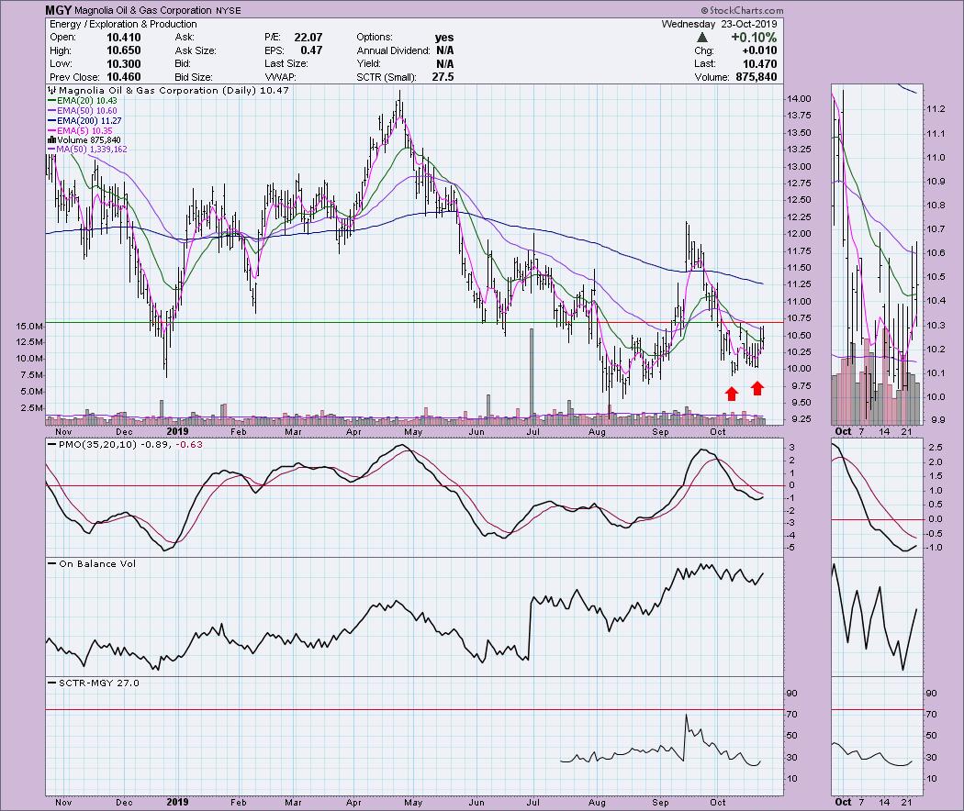964x811 pixels.
Task: Click the +0.10% percent change
Action: [754, 38]
